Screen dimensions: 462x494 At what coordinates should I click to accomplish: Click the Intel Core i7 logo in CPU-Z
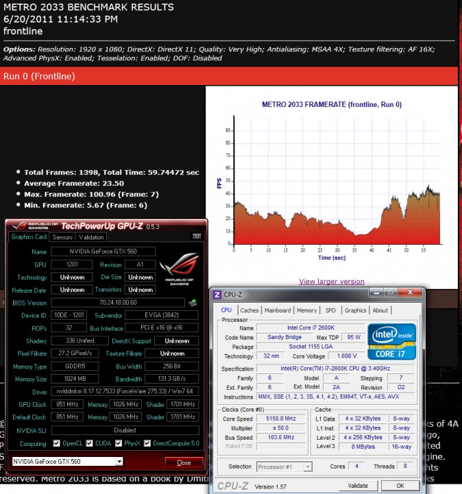(x=392, y=342)
